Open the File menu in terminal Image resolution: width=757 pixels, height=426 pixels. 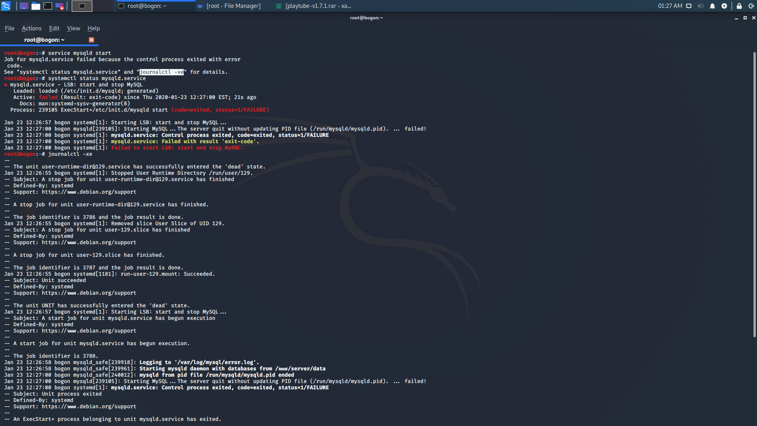click(x=9, y=28)
